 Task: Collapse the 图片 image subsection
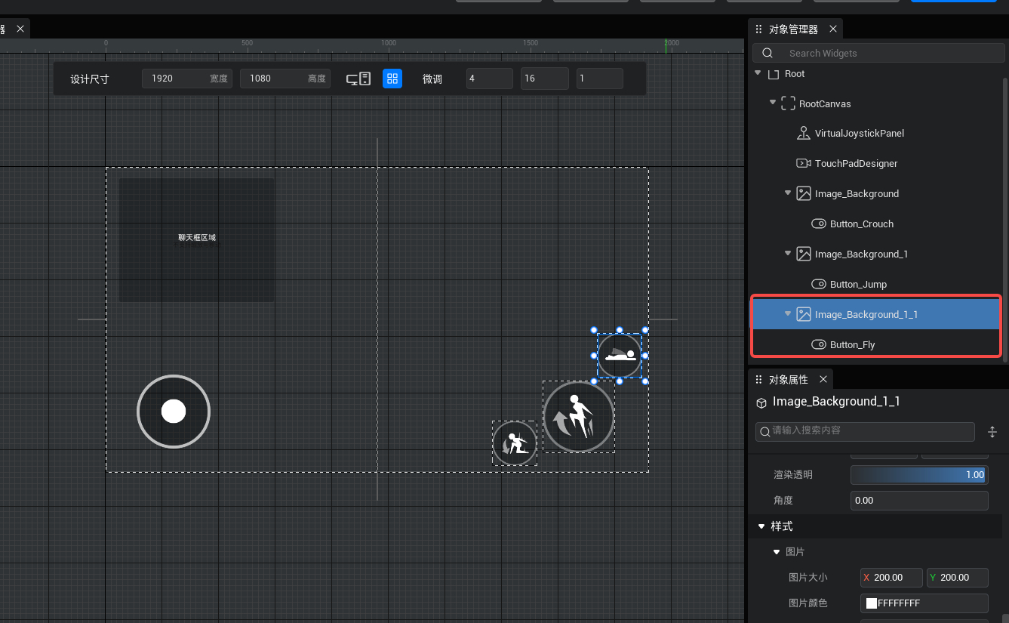pos(777,552)
